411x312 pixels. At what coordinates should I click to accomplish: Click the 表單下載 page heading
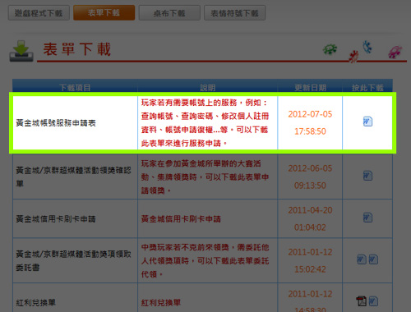click(x=77, y=49)
